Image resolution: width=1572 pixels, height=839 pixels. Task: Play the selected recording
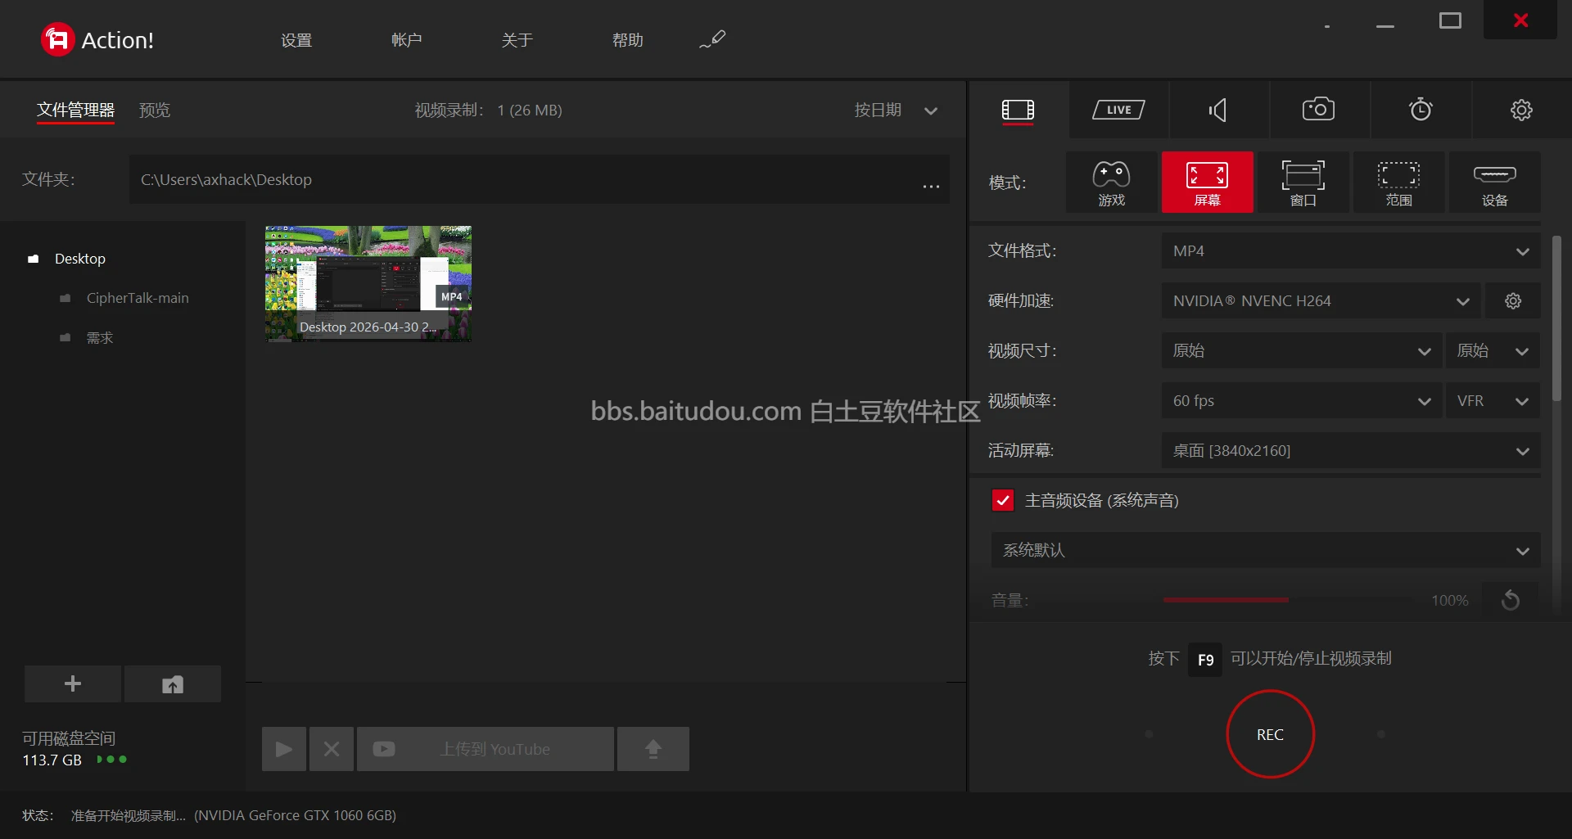point(284,749)
